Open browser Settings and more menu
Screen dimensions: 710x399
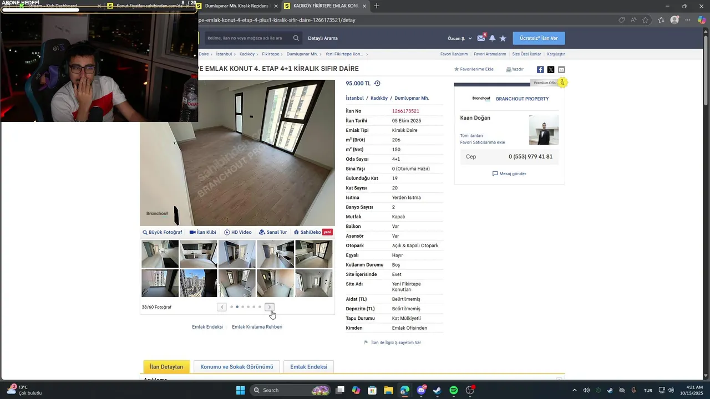point(688,20)
